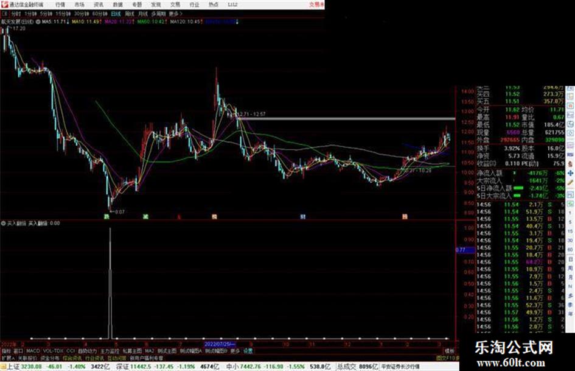Expand 更多 in indicator bar
This screenshot has width=575, height=371.
pos(235,351)
